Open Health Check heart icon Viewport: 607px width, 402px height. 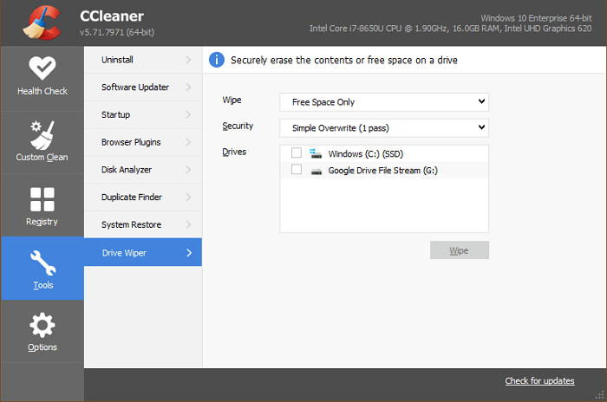[42, 68]
